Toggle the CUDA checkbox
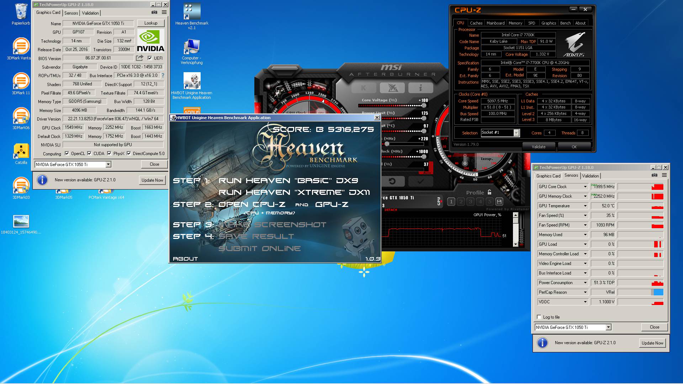The height and width of the screenshot is (384, 683). point(89,154)
